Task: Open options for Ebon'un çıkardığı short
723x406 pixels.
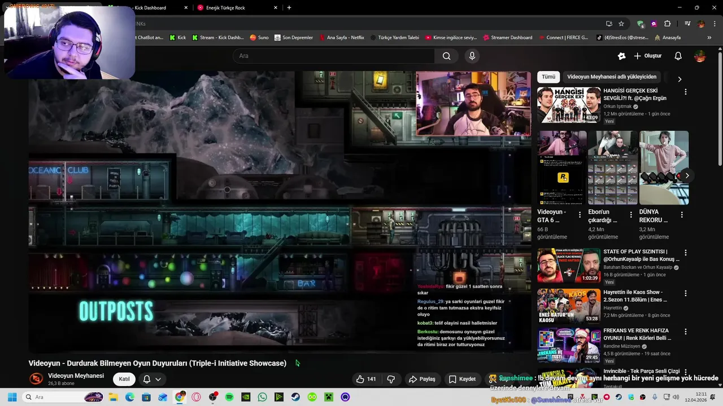Action: tap(630, 215)
